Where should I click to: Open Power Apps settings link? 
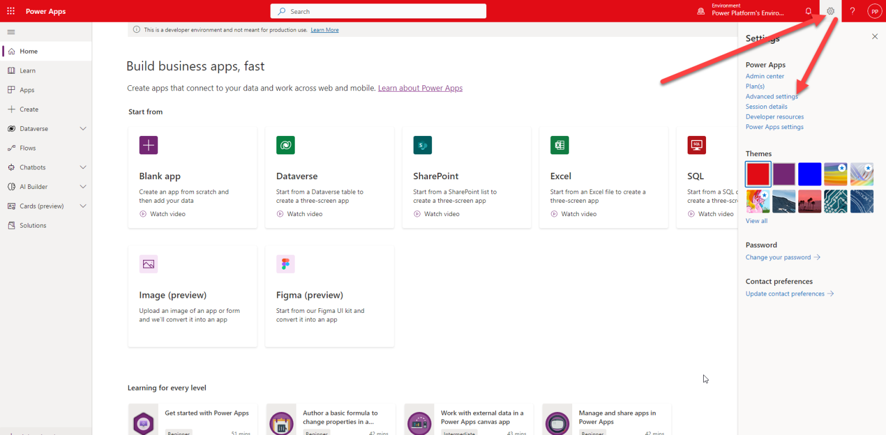tap(775, 127)
